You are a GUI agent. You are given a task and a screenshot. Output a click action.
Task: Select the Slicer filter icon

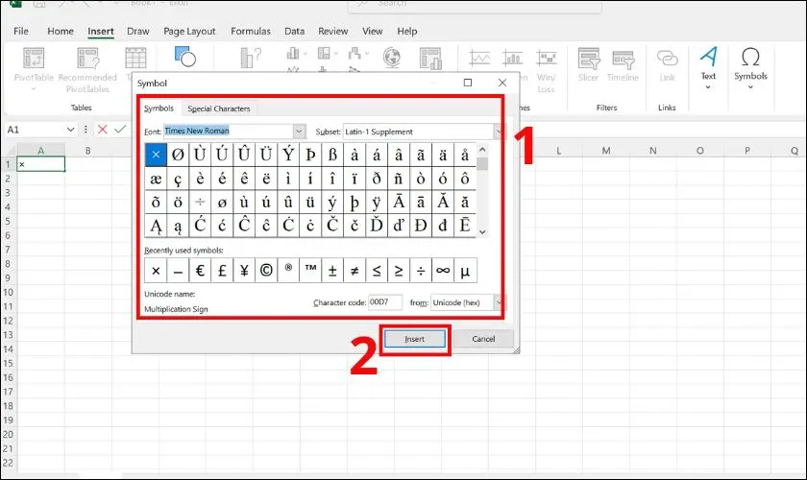[588, 61]
